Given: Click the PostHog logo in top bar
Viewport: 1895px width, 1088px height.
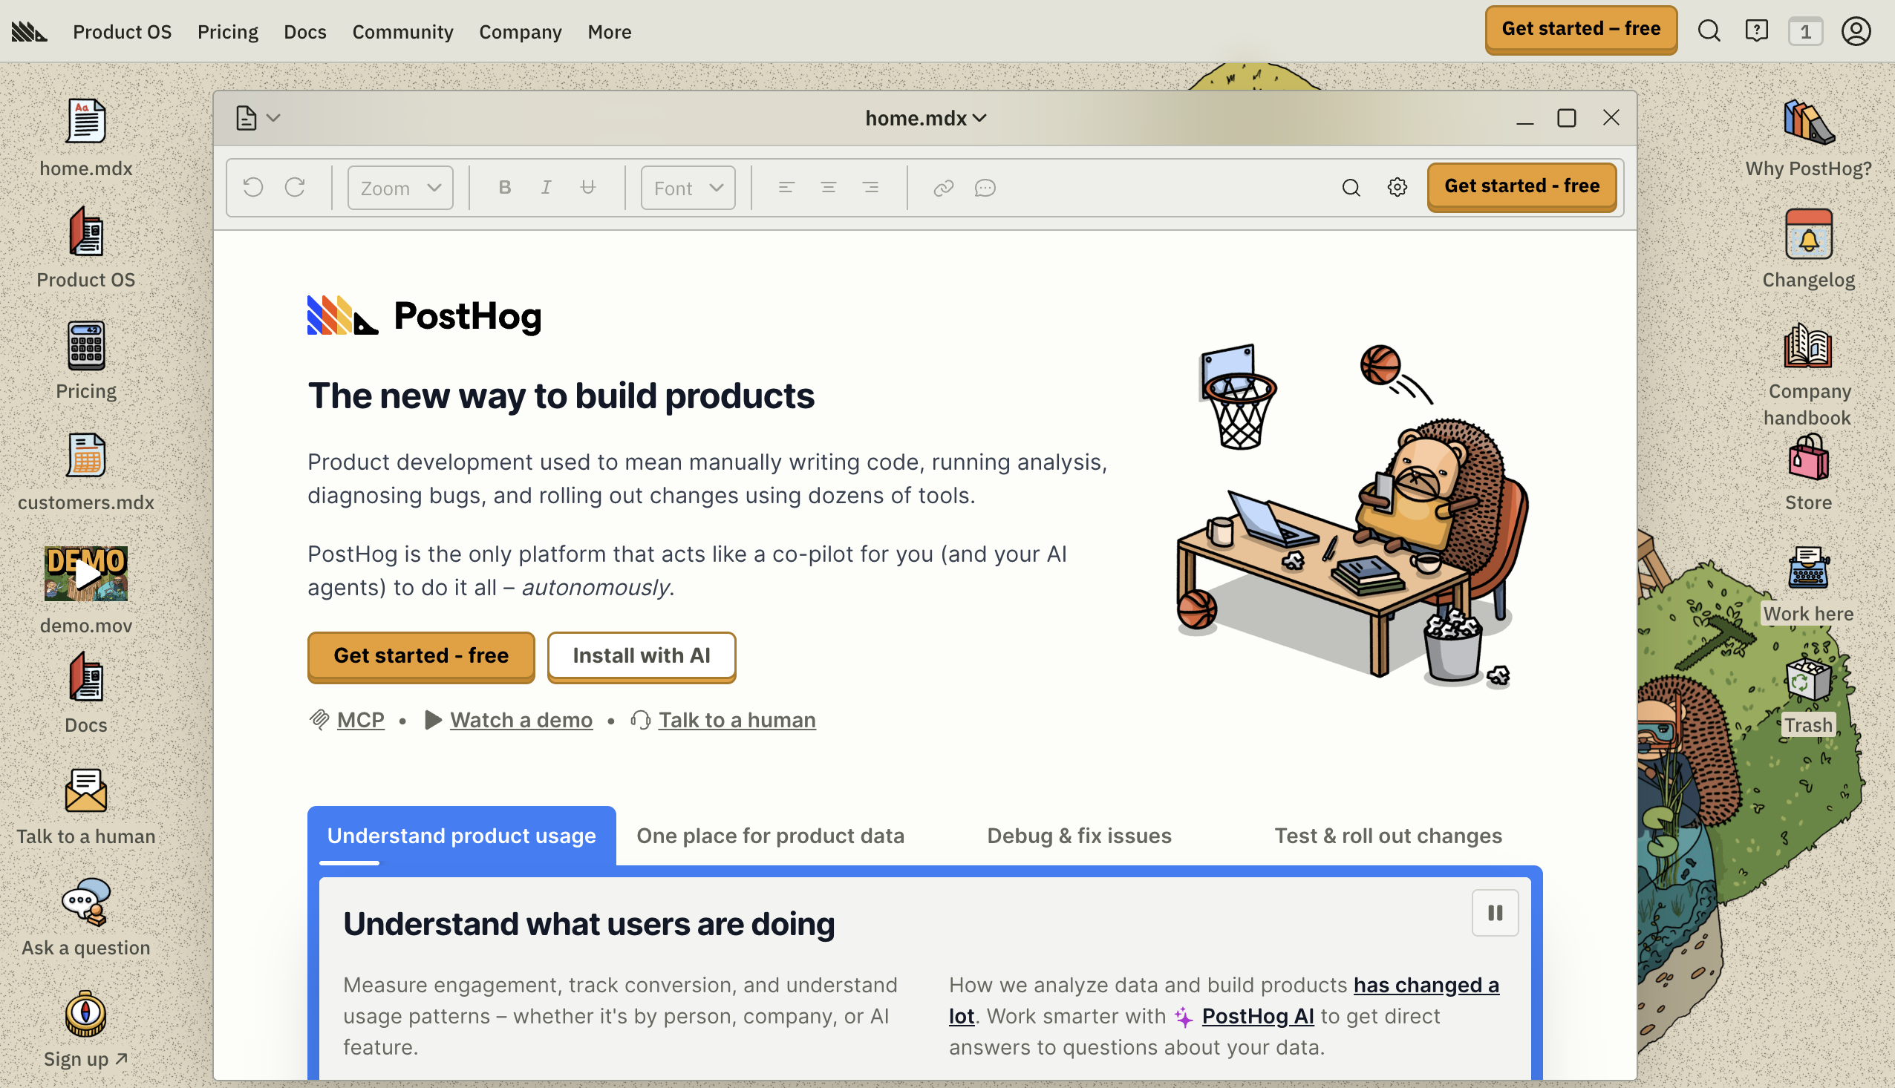Looking at the screenshot, I should click(29, 31).
